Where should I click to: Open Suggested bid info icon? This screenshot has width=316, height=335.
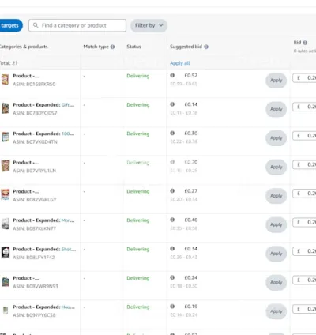click(206, 47)
